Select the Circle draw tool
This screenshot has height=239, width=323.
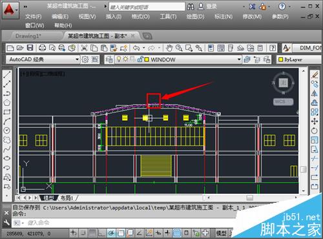tap(7, 130)
